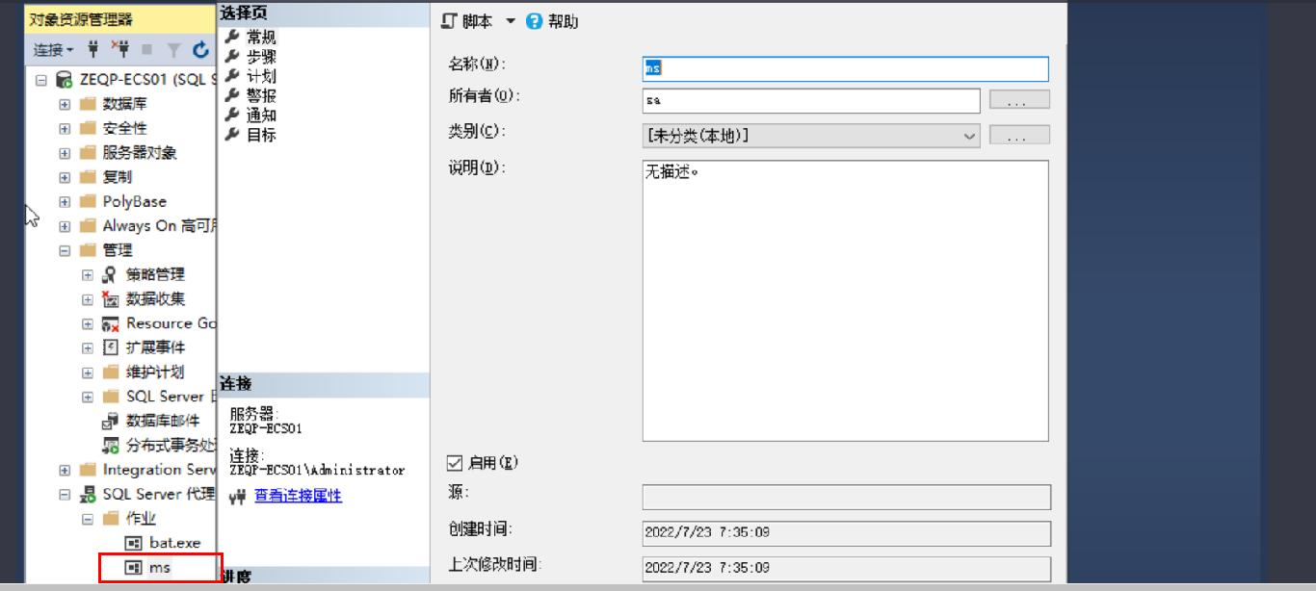Select the Integration Services tree node
The height and width of the screenshot is (591, 1316).
160,470
